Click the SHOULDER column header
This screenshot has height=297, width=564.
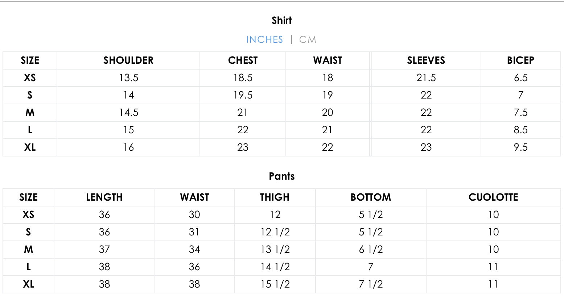[x=128, y=60]
